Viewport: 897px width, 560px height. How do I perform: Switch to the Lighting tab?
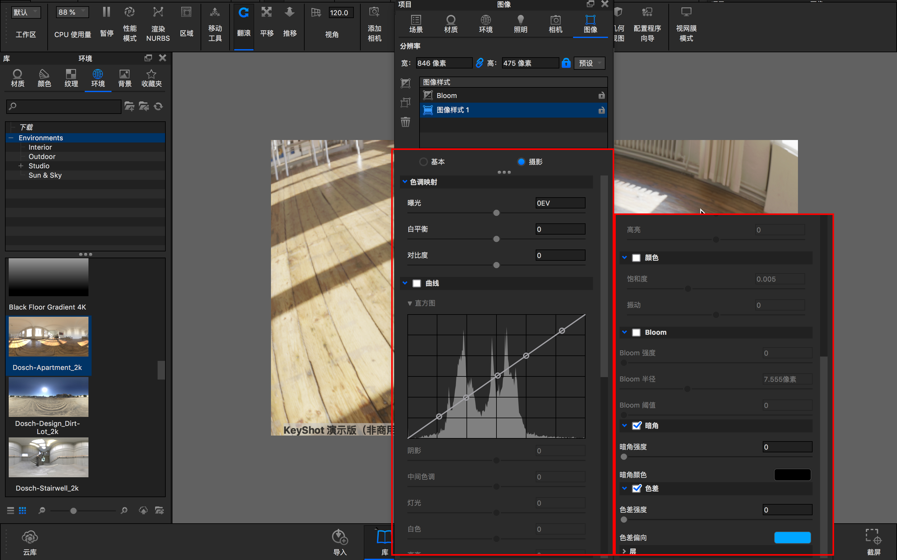click(x=520, y=24)
